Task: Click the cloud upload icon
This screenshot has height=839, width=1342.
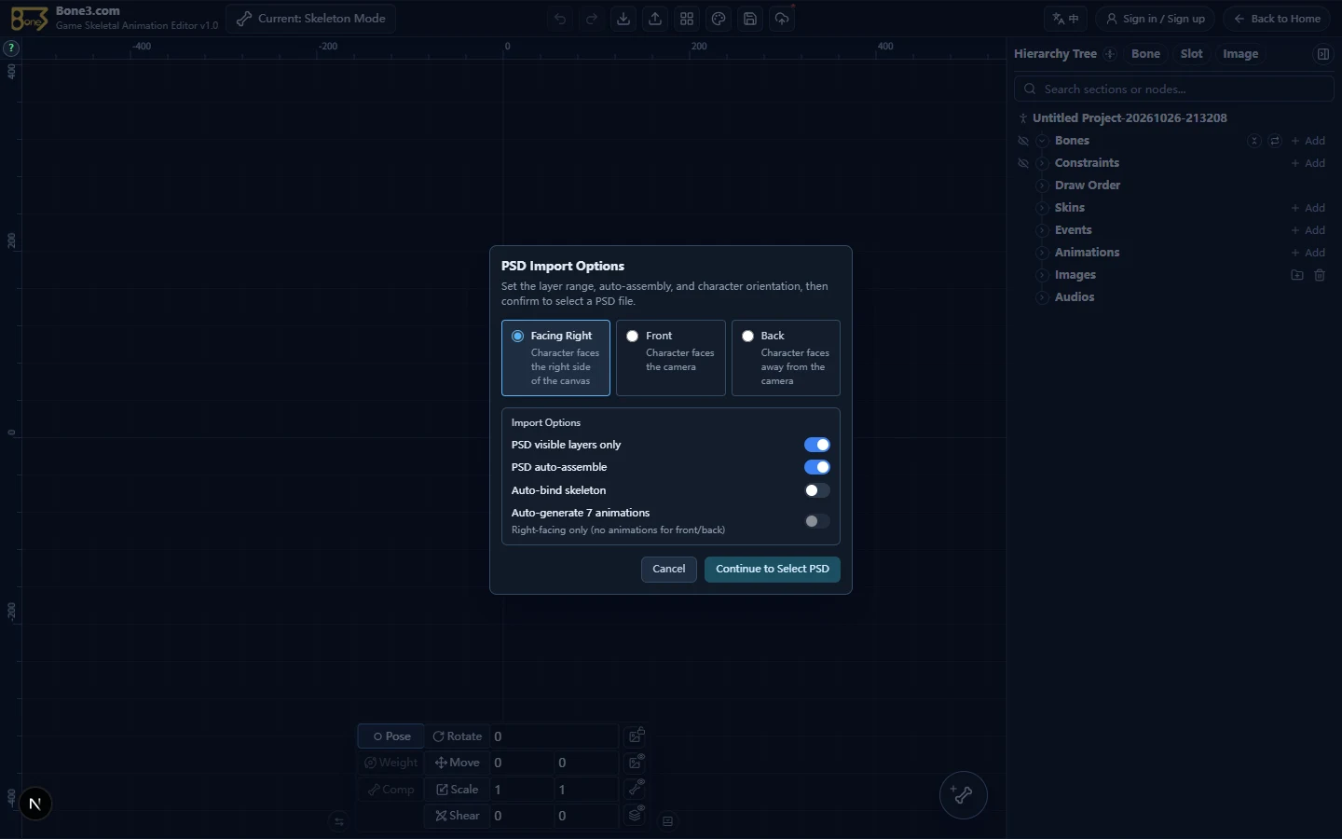Action: tap(782, 19)
